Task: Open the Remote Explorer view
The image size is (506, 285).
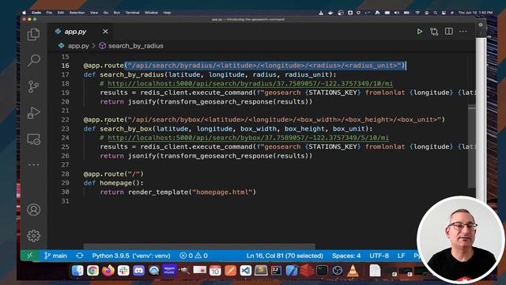Action: tap(33, 139)
